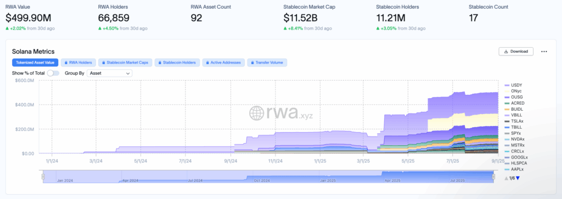Select the Tokenized Asset Value tab

tap(35, 62)
